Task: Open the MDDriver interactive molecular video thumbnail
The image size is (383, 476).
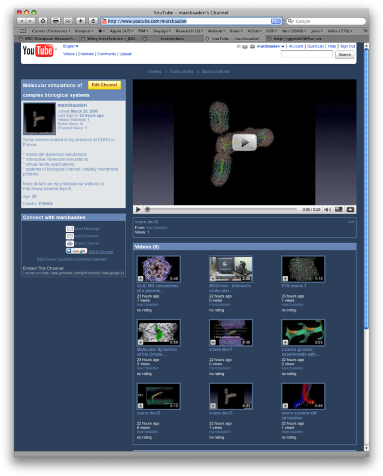Action: (230, 269)
